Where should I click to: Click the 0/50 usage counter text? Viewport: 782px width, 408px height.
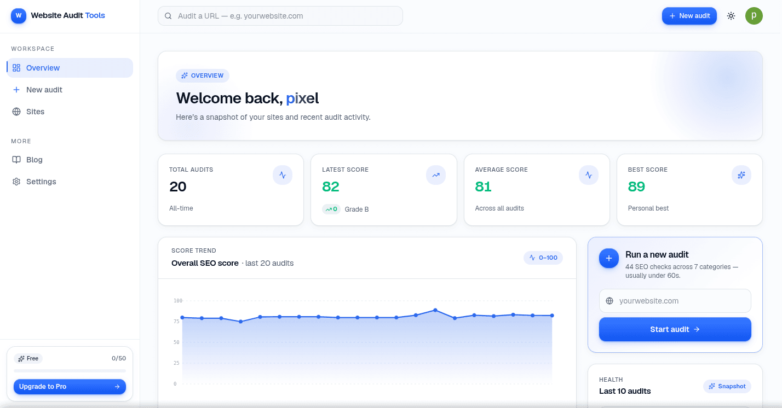(x=119, y=359)
